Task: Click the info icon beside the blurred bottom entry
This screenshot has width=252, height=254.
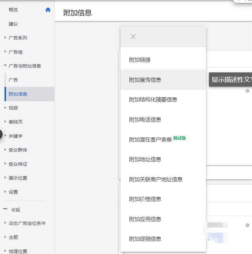Action: click(247, 225)
